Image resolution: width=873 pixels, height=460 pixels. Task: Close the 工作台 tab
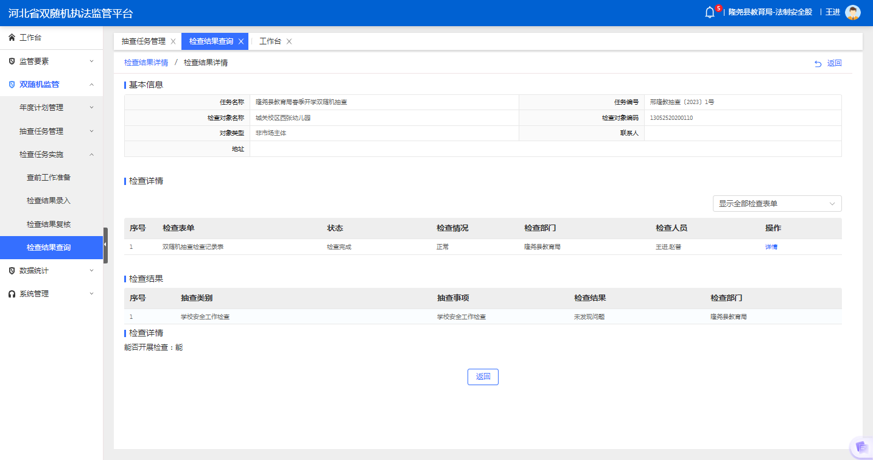pos(289,41)
